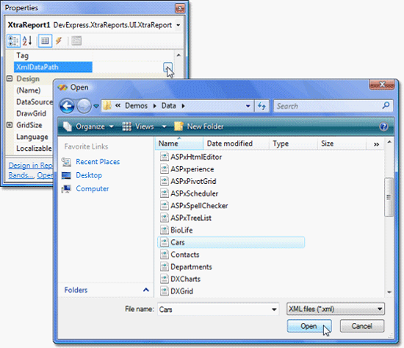Image resolution: width=404 pixels, height=348 pixels.
Task: Toggle the Properties grid view button
Action: (x=45, y=40)
